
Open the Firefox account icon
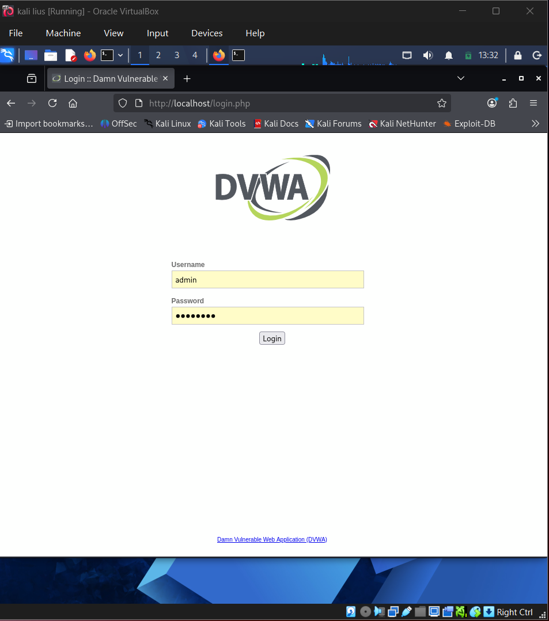pyautogui.click(x=492, y=104)
